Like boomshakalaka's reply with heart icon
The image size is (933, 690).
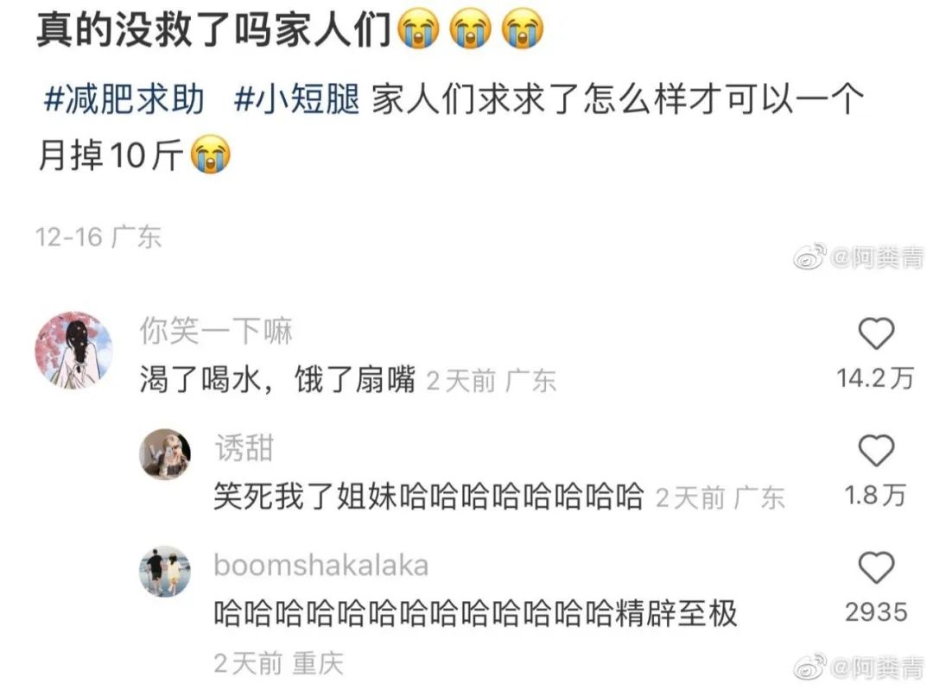point(876,567)
